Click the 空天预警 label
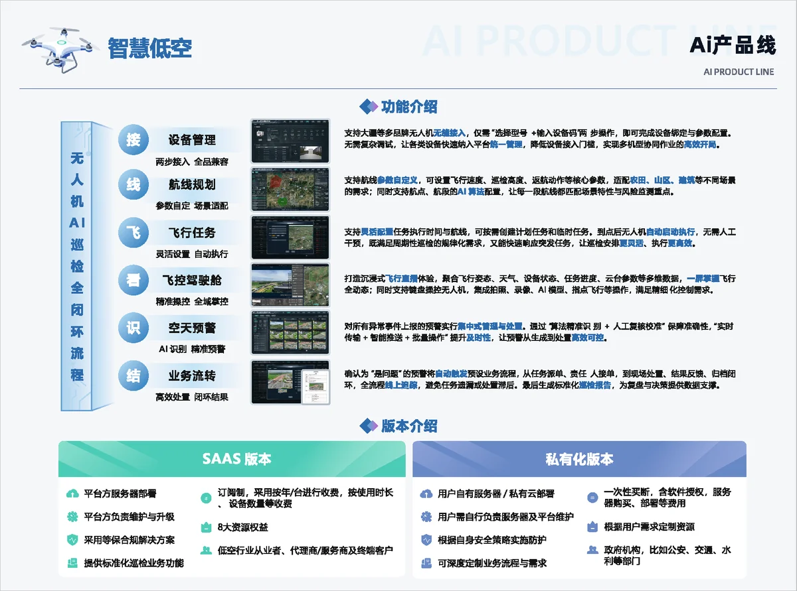797x591 pixels. [x=192, y=328]
